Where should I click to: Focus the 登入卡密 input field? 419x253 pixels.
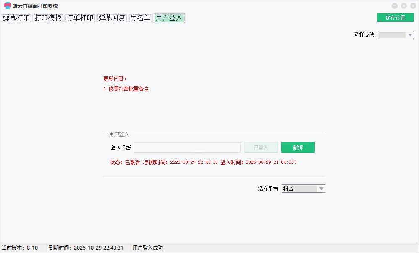coord(187,148)
